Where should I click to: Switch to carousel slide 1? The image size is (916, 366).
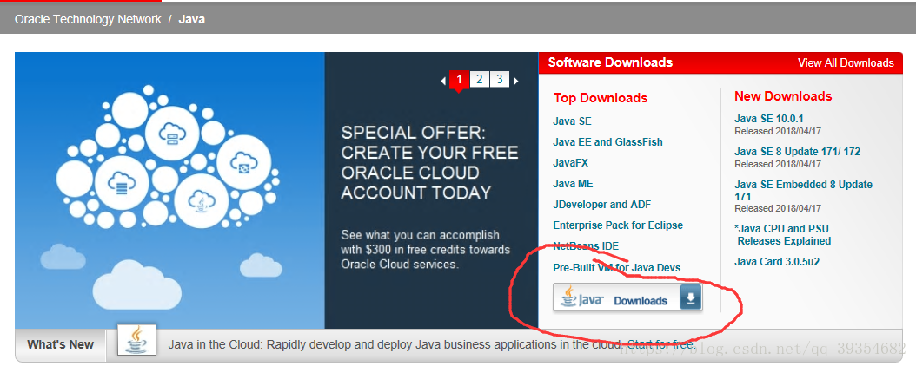[459, 79]
